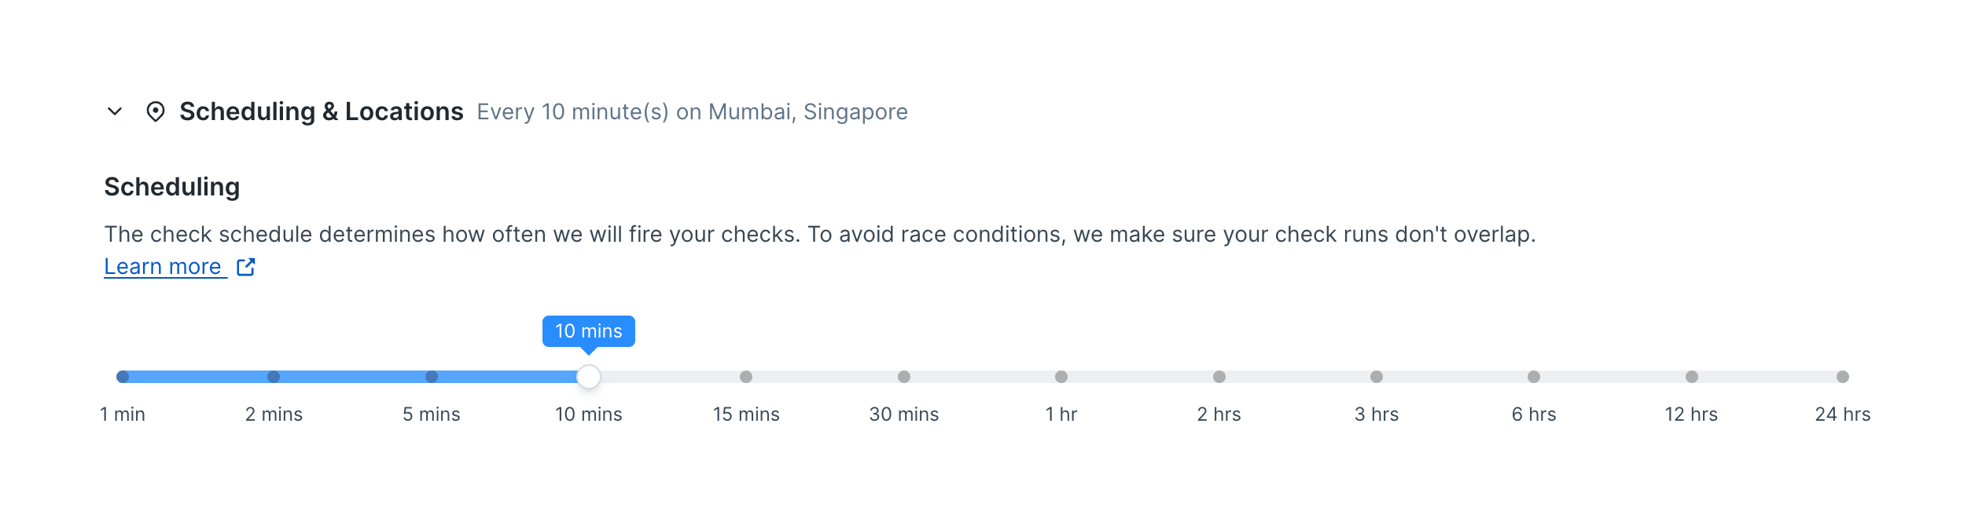Screen dimensions: 1971x522
Task: Select the 6 hrs slider stop
Action: [x=1534, y=377]
